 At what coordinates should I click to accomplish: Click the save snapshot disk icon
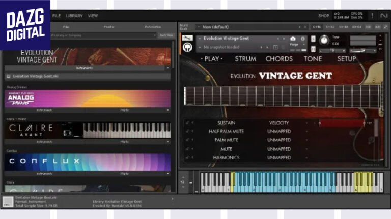coord(275,47)
